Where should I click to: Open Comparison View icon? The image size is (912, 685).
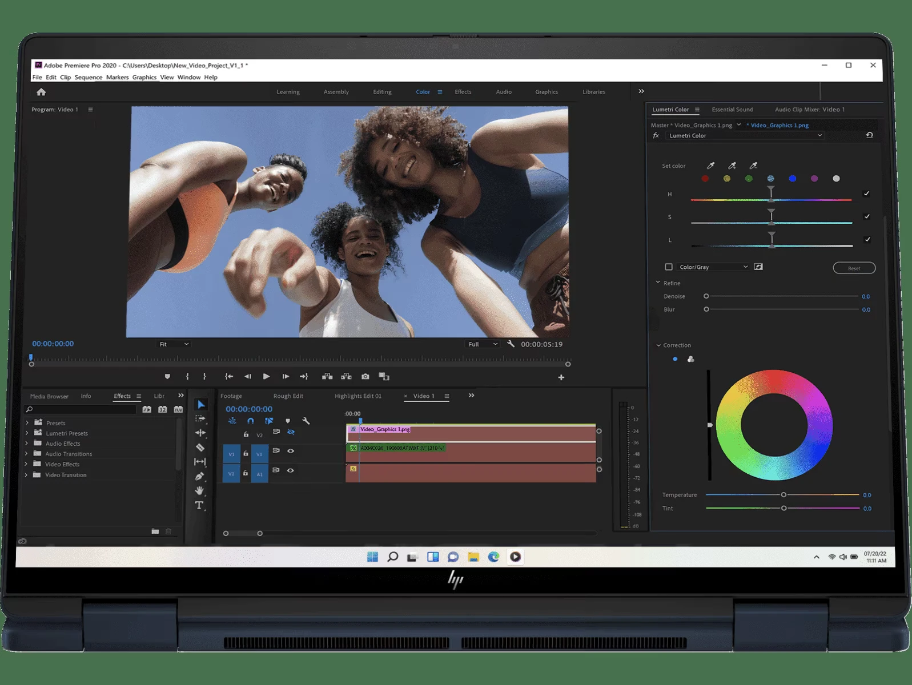click(x=384, y=377)
